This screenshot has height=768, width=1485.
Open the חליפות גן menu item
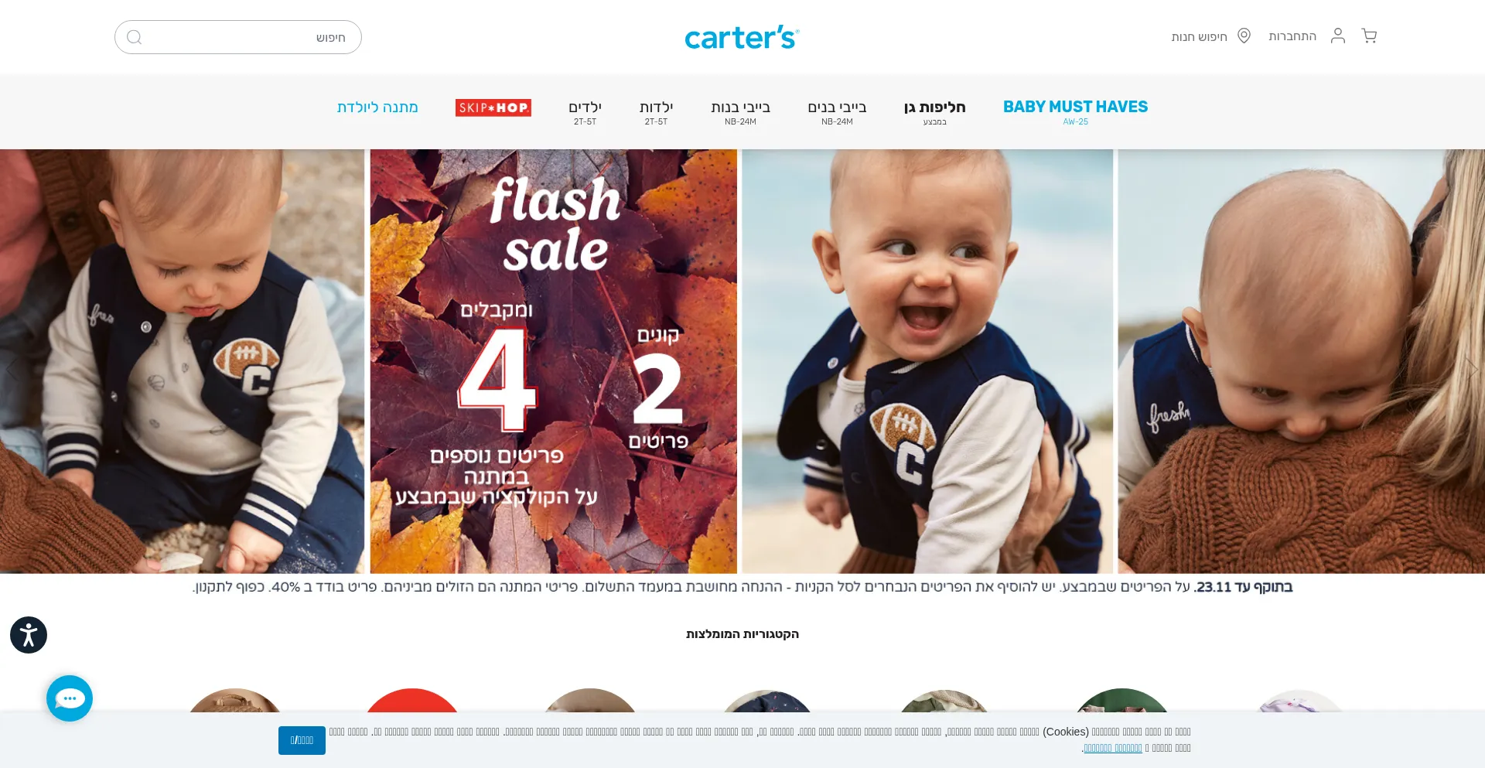934,111
